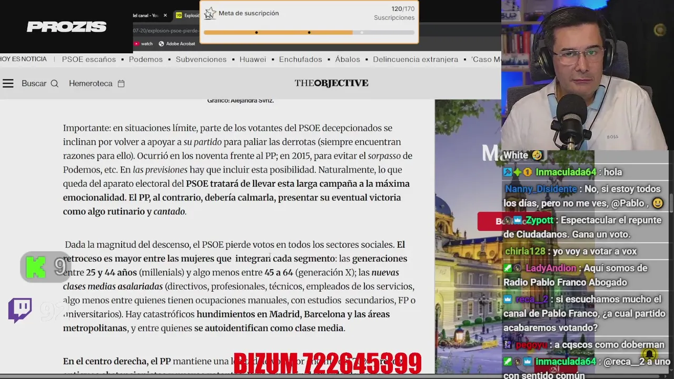The image size is (674, 379).
Task: Click the '120/170' subscription count
Action: point(403,9)
